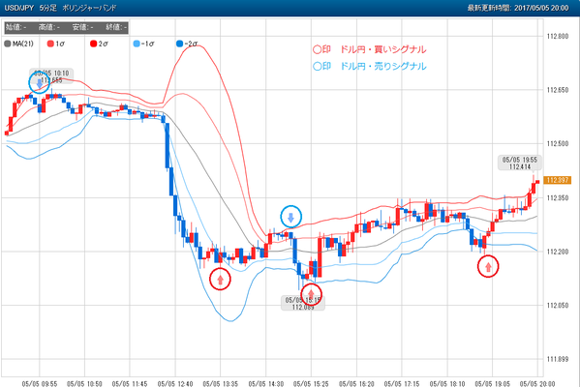Click the 05/05 09:55 time label

tap(40, 384)
